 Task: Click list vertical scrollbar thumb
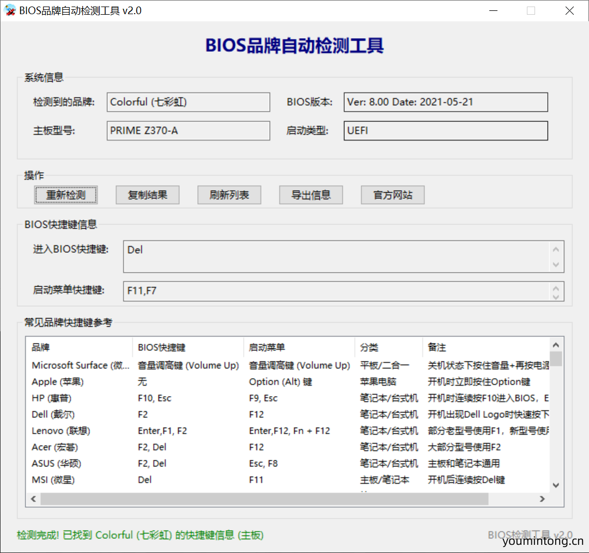[556, 358]
